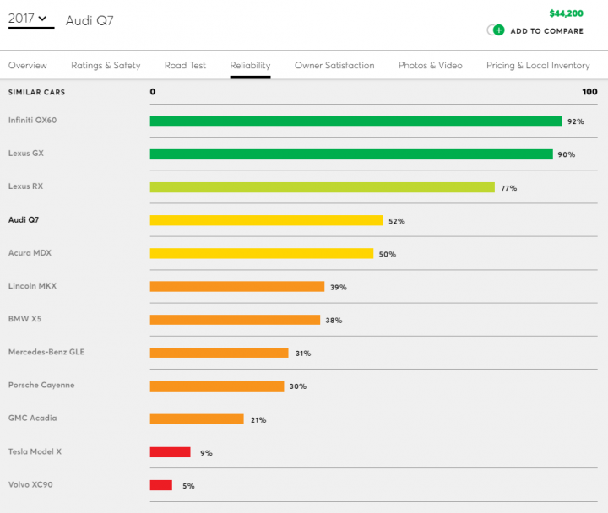The height and width of the screenshot is (513, 608).
Task: Click the $44,200 price text
Action: point(566,13)
